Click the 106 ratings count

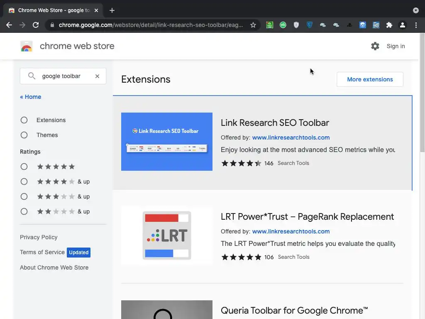269,257
